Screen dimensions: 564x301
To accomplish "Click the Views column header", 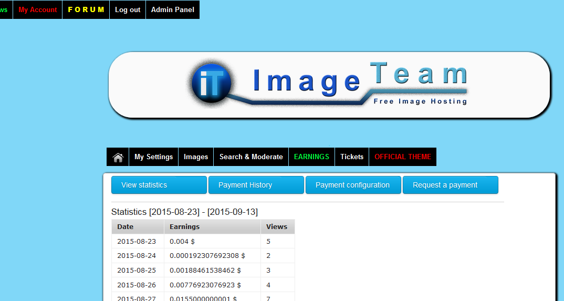I will [277, 227].
